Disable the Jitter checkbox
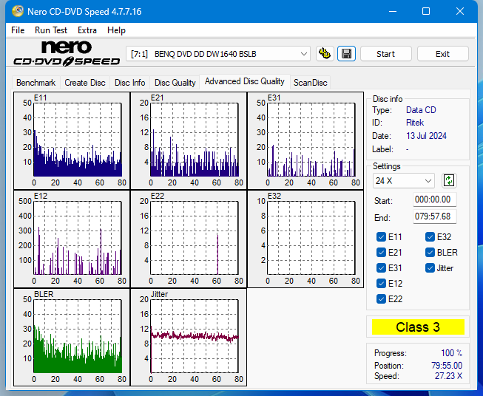The image size is (483, 396). click(x=430, y=268)
